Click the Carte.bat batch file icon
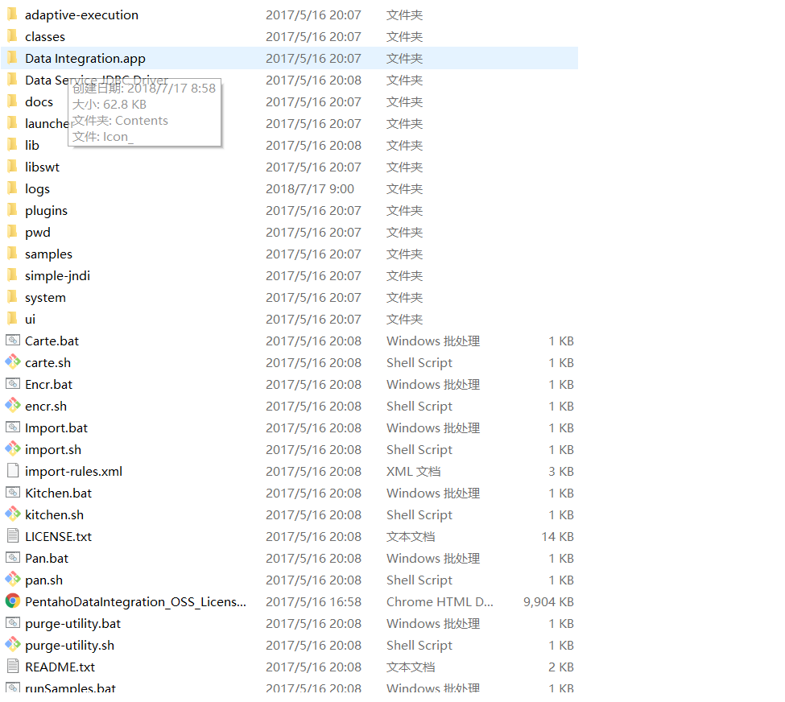This screenshot has width=785, height=702. tap(13, 341)
